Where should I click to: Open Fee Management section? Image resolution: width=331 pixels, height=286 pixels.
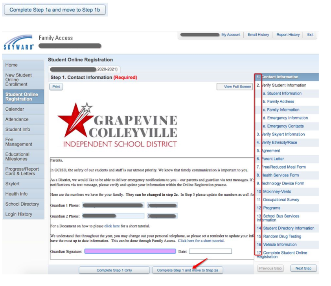[x=23, y=142]
